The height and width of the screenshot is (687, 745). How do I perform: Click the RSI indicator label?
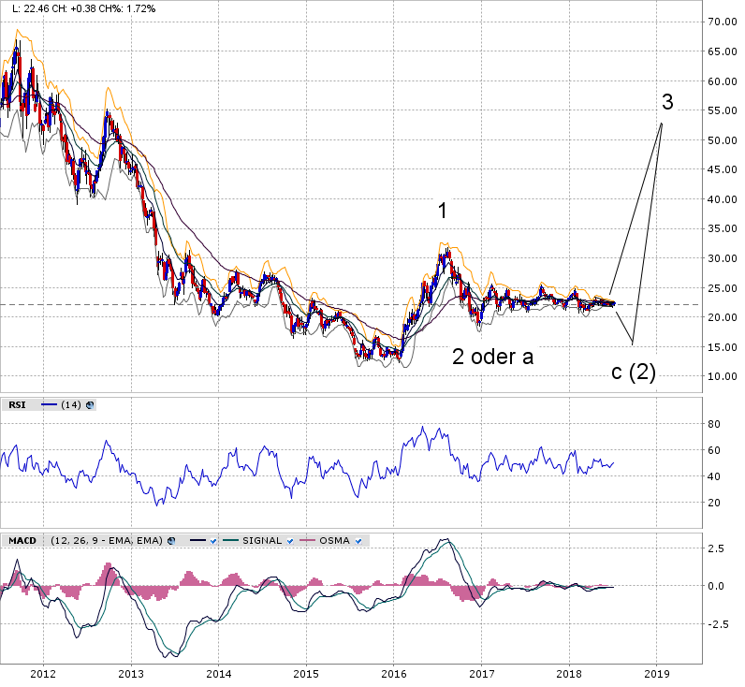(18, 404)
